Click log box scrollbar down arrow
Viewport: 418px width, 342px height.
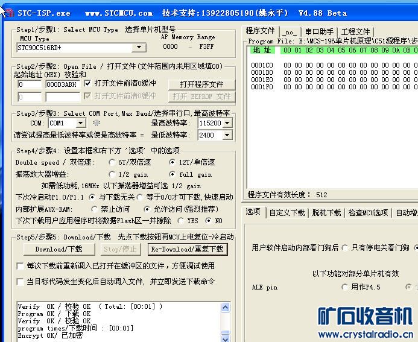click(x=225, y=339)
